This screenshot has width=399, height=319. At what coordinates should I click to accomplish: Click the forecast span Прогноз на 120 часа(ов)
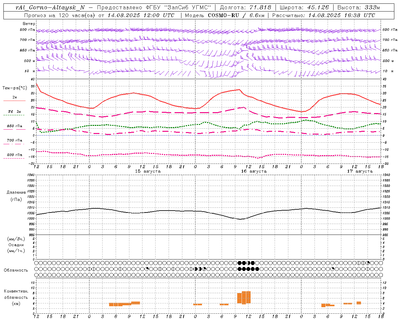point(60,15)
